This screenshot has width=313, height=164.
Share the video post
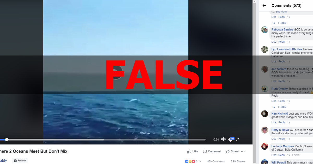[x=232, y=152]
